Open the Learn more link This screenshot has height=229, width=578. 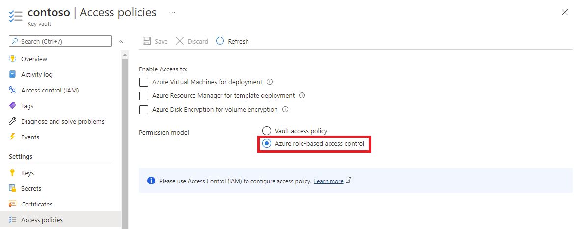(329, 181)
